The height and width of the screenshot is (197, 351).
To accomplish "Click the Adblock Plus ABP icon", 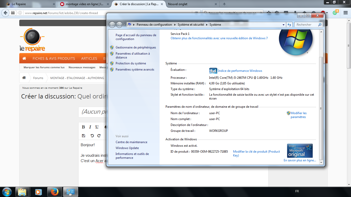I will tap(323, 13).
